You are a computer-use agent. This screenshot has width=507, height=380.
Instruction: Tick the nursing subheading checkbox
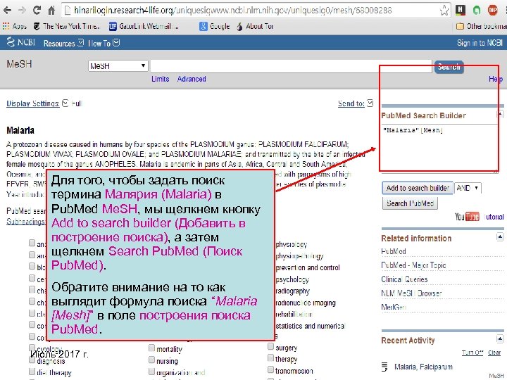pos(151,360)
